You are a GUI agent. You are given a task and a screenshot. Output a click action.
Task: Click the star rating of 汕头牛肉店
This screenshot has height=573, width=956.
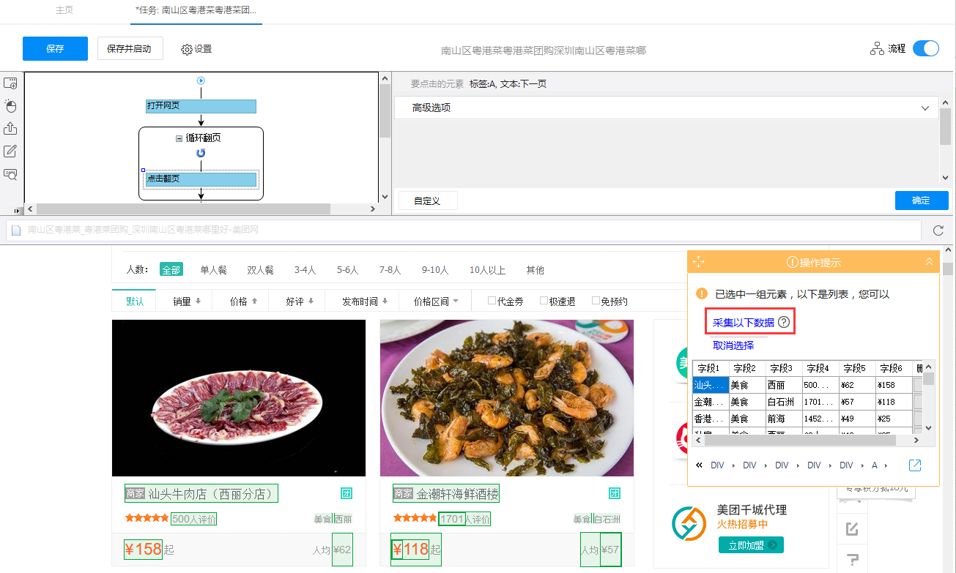point(147,518)
